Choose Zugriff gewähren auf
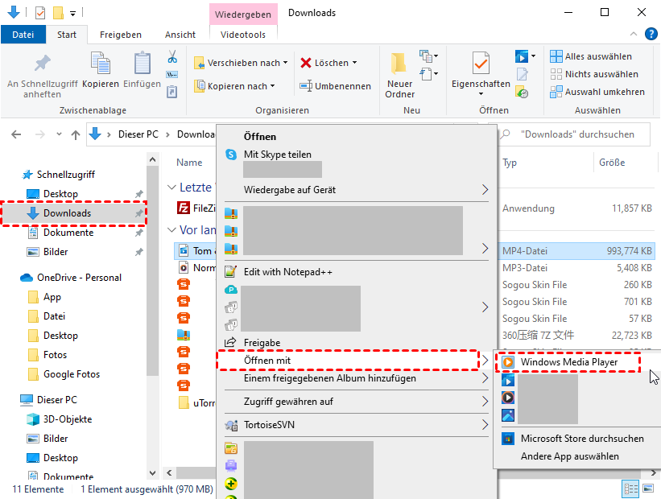Viewport: 661px width, 499px height. click(x=357, y=402)
